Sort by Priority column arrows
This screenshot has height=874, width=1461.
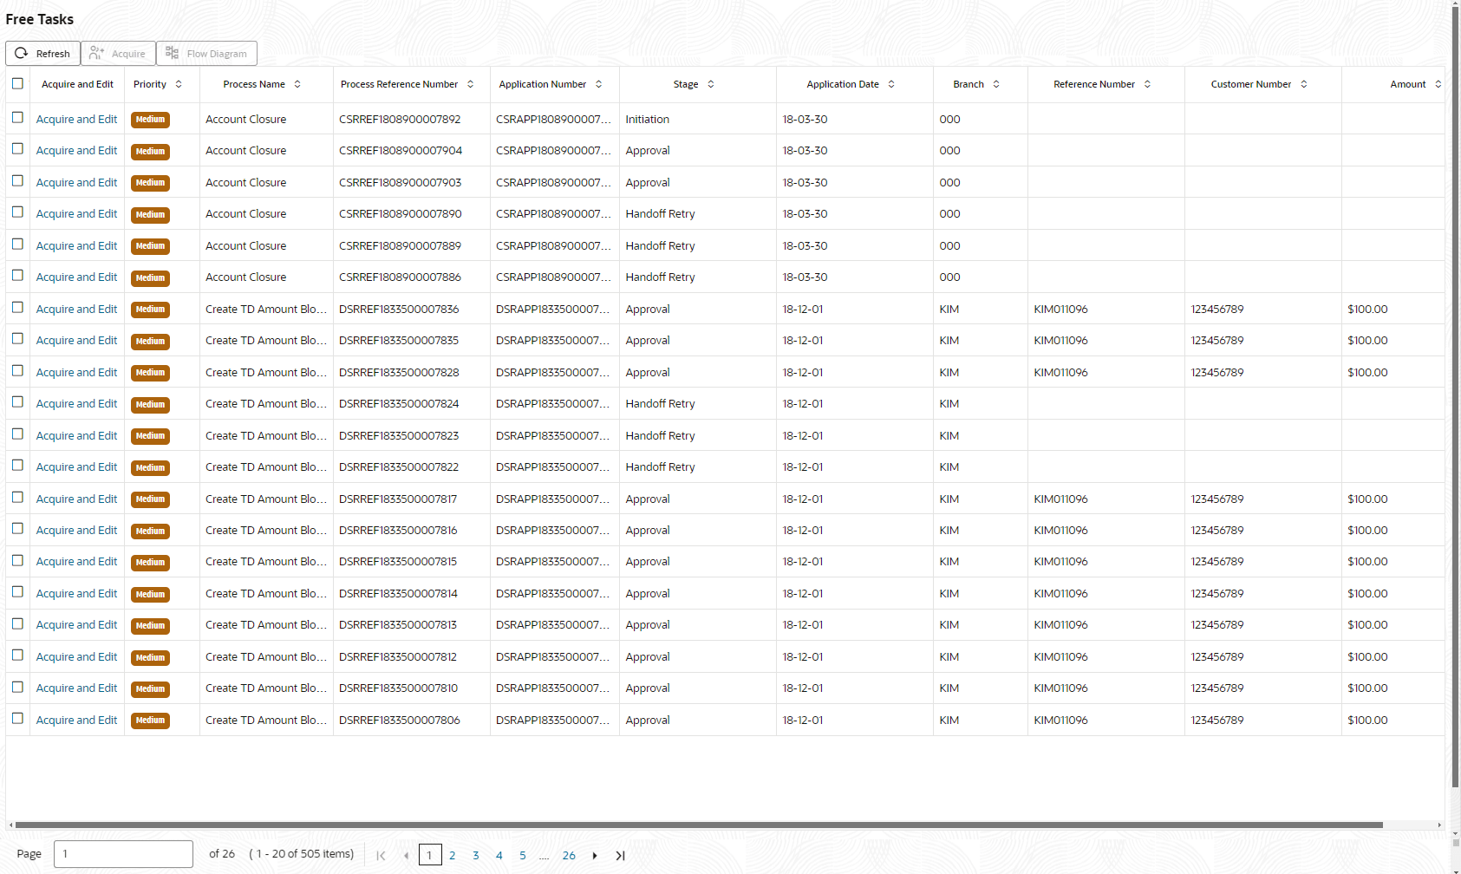click(179, 84)
